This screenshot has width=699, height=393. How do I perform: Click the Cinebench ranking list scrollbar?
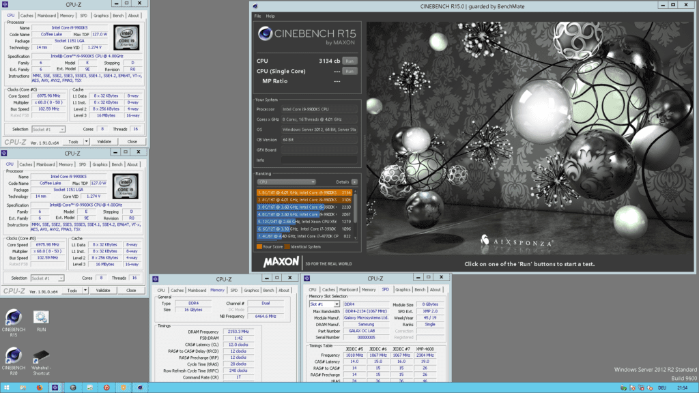(355, 214)
